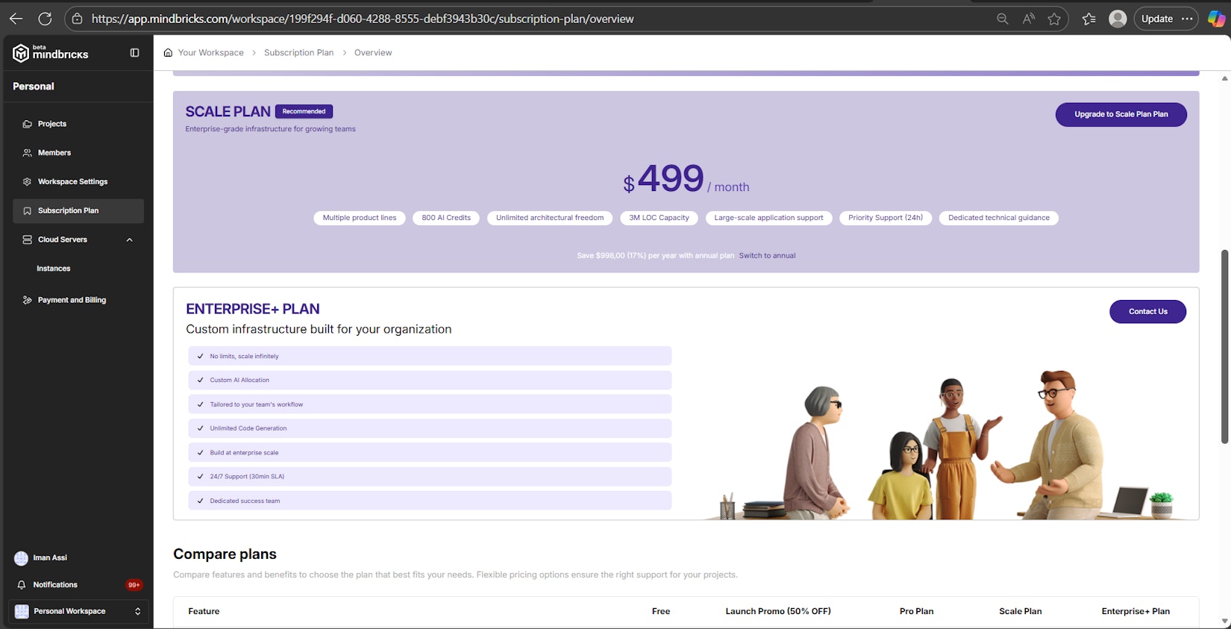This screenshot has height=629, width=1231.
Task: Open the browser profile avatar icon
Action: [x=1117, y=19]
